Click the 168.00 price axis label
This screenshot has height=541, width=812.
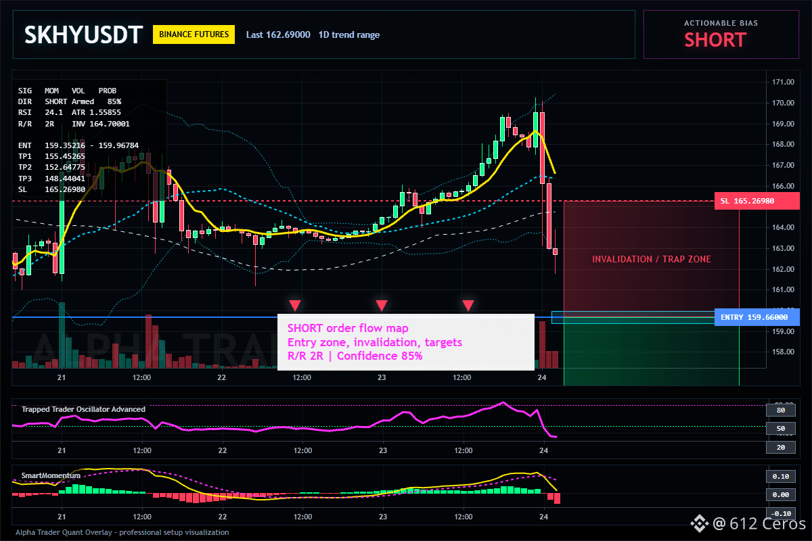tap(783, 145)
